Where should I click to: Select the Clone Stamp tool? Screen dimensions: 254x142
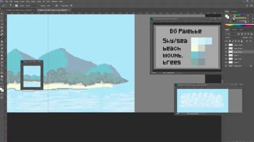(2, 42)
